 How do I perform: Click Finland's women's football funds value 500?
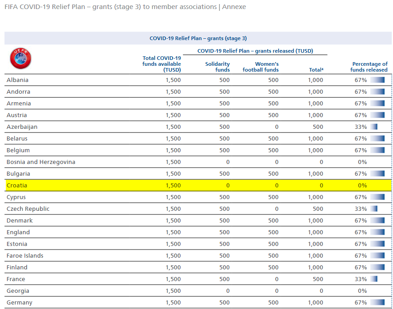(273, 268)
